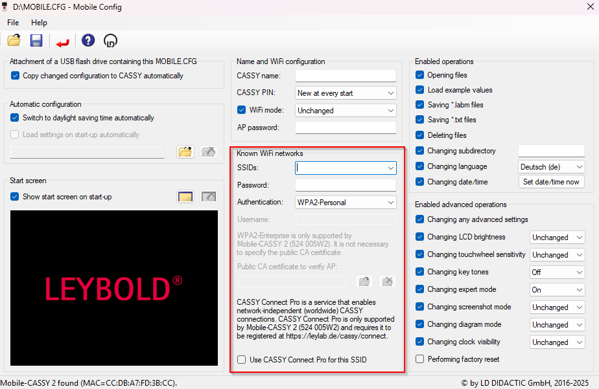Click the red return arrow icon
The width and height of the screenshot is (599, 389).
[x=62, y=41]
